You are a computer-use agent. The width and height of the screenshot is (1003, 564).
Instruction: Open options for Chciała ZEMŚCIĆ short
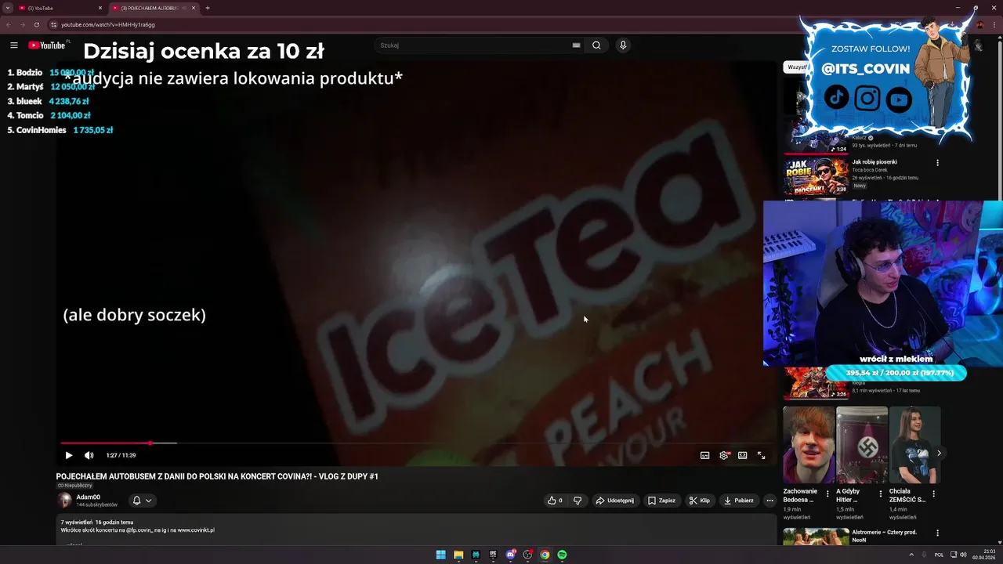point(933,494)
